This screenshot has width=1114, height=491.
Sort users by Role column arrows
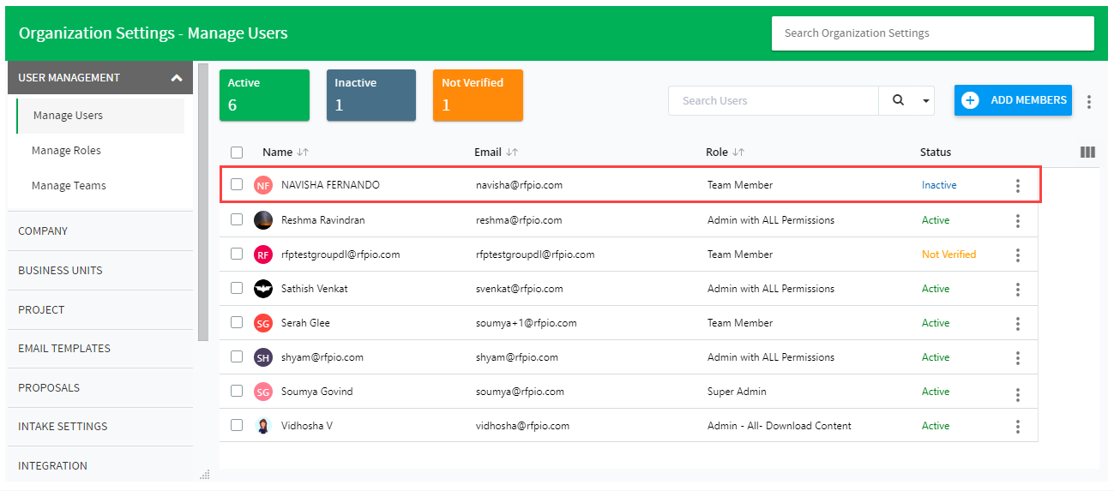tap(738, 153)
